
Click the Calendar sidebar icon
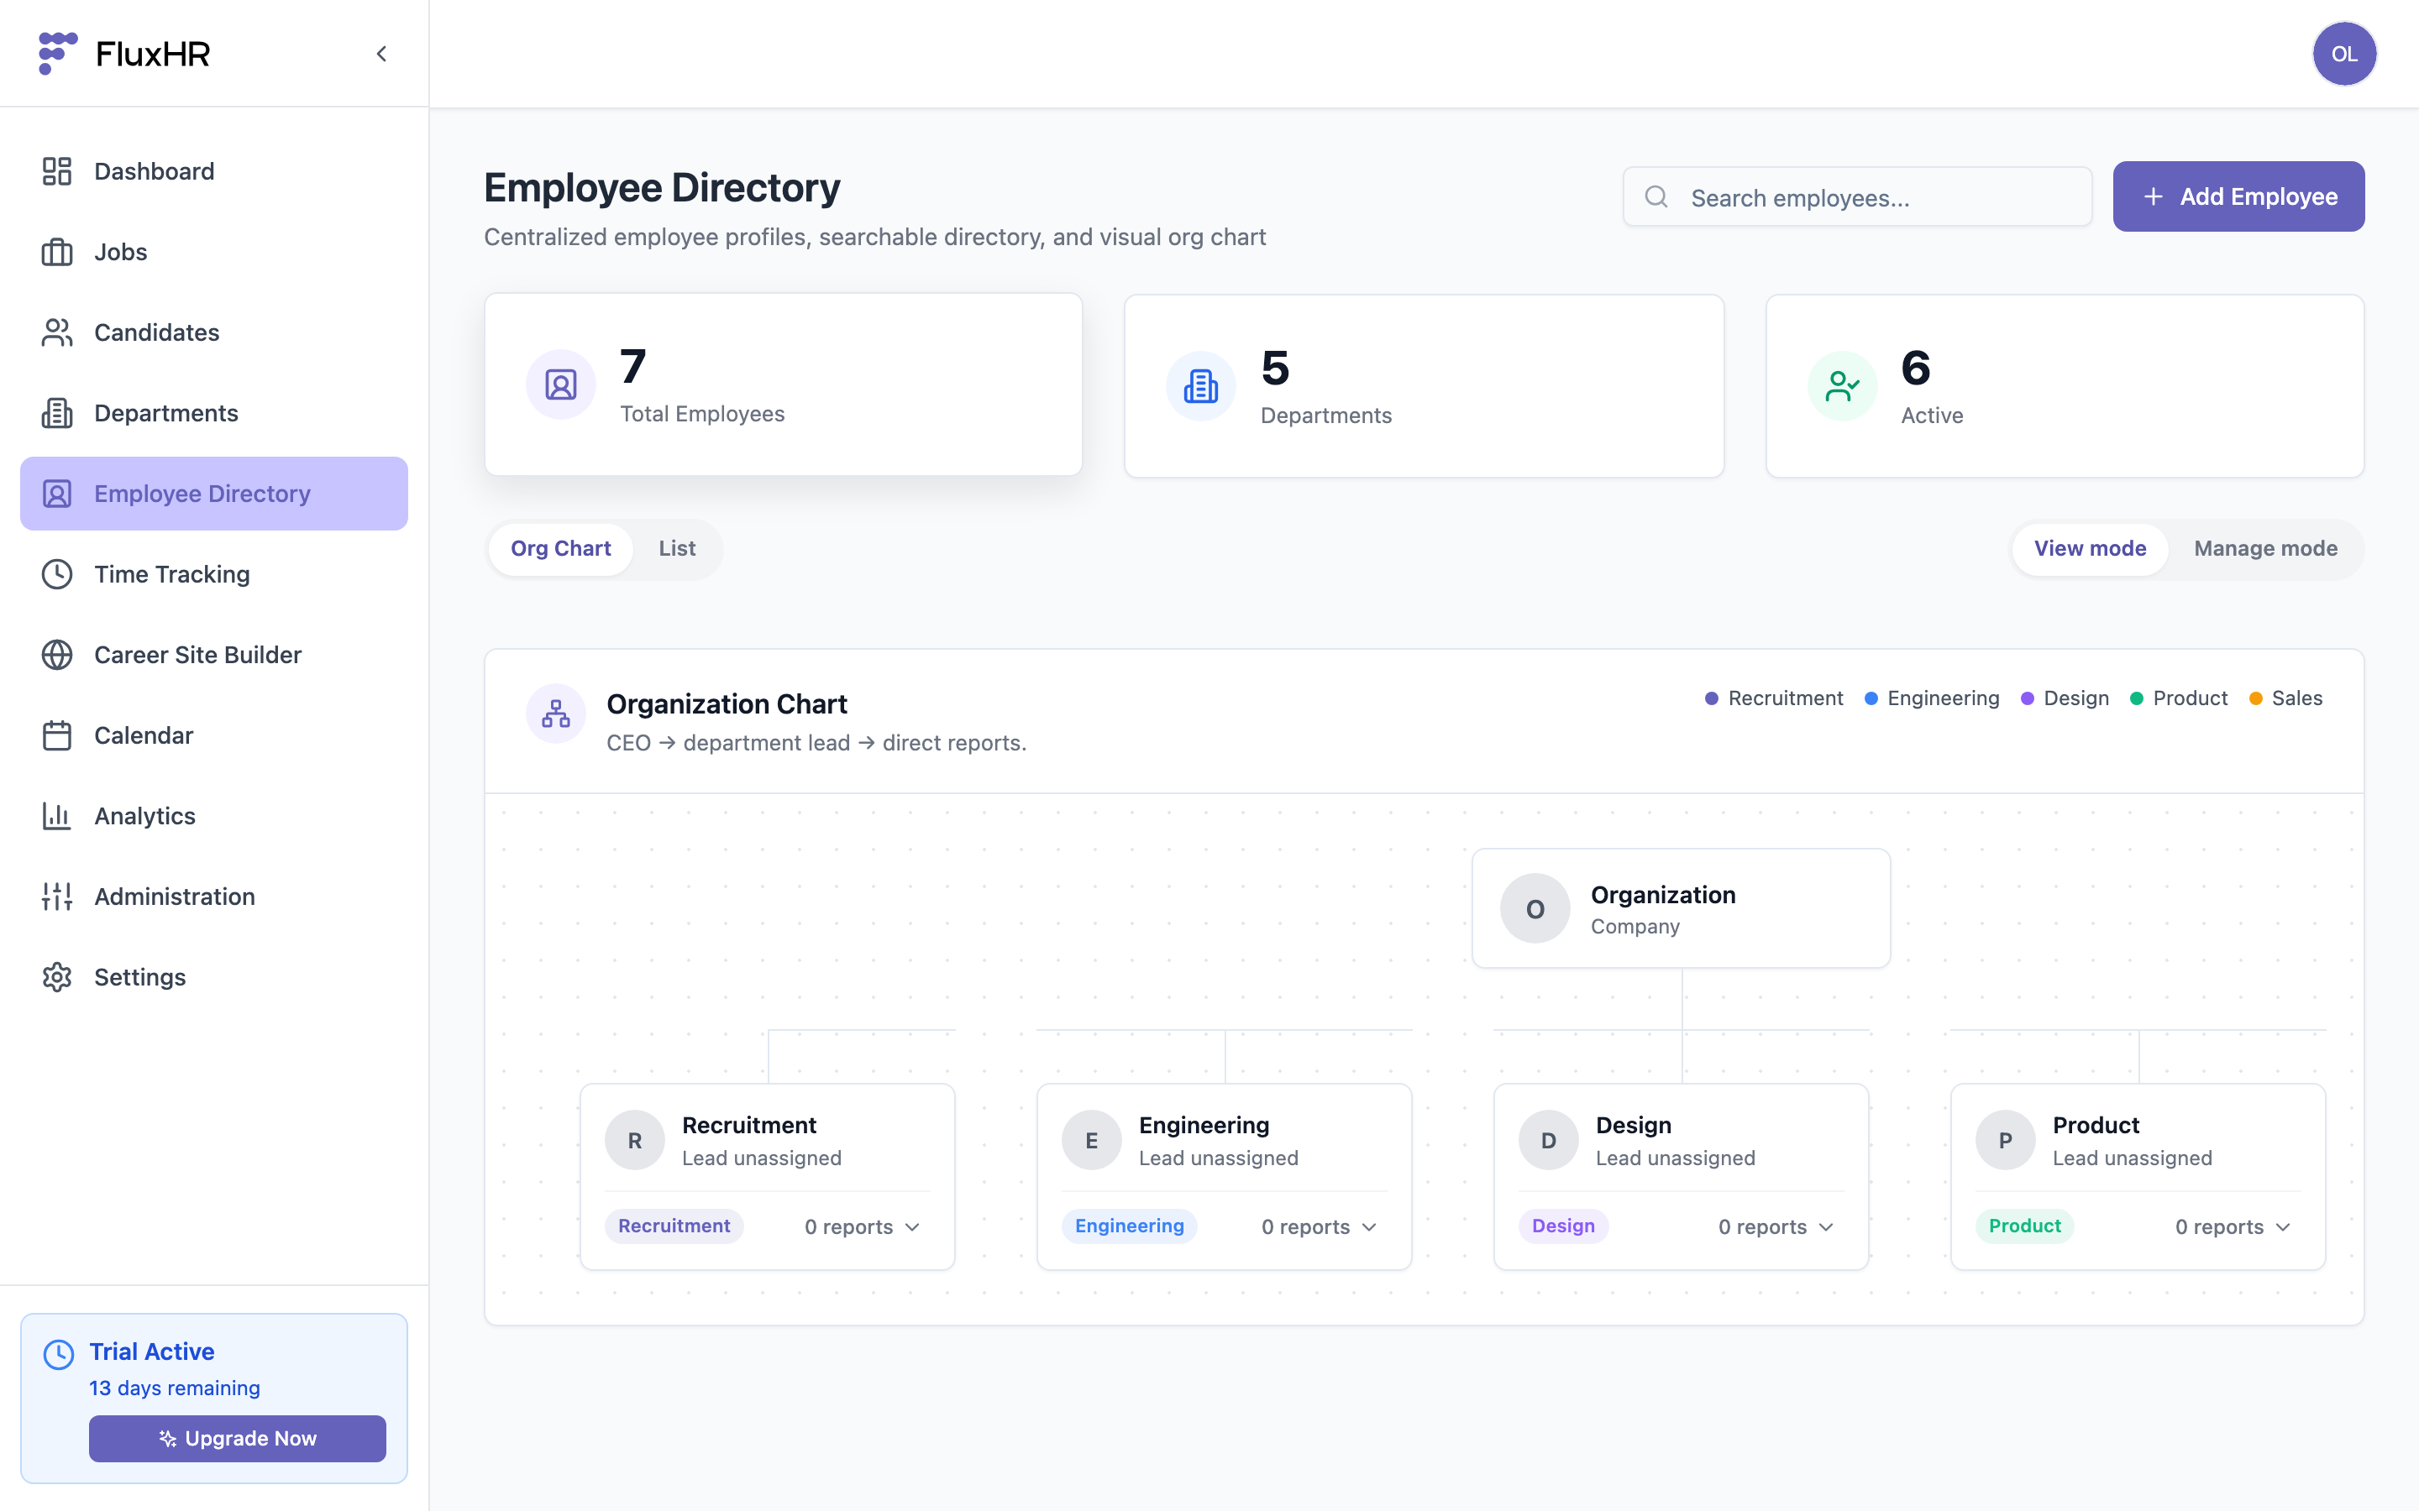(x=57, y=735)
